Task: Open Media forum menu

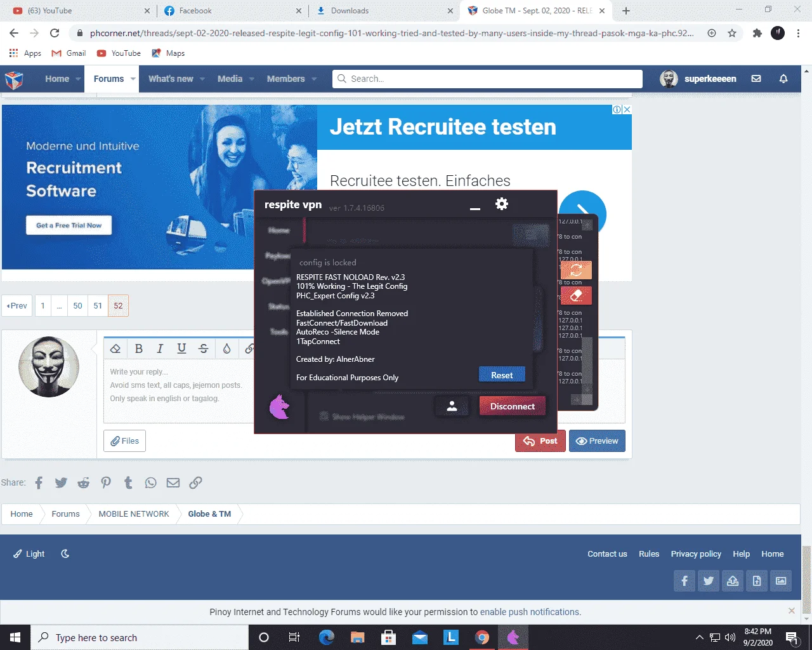Action: click(230, 79)
